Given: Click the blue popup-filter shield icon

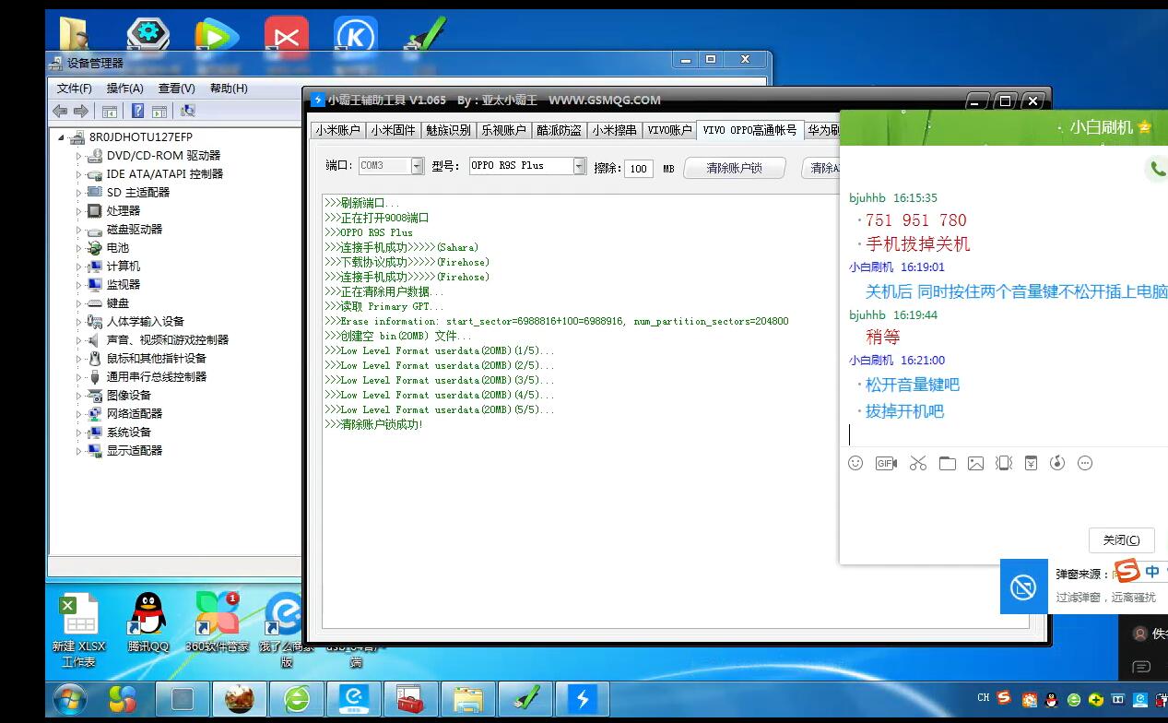Looking at the screenshot, I should [x=1023, y=587].
